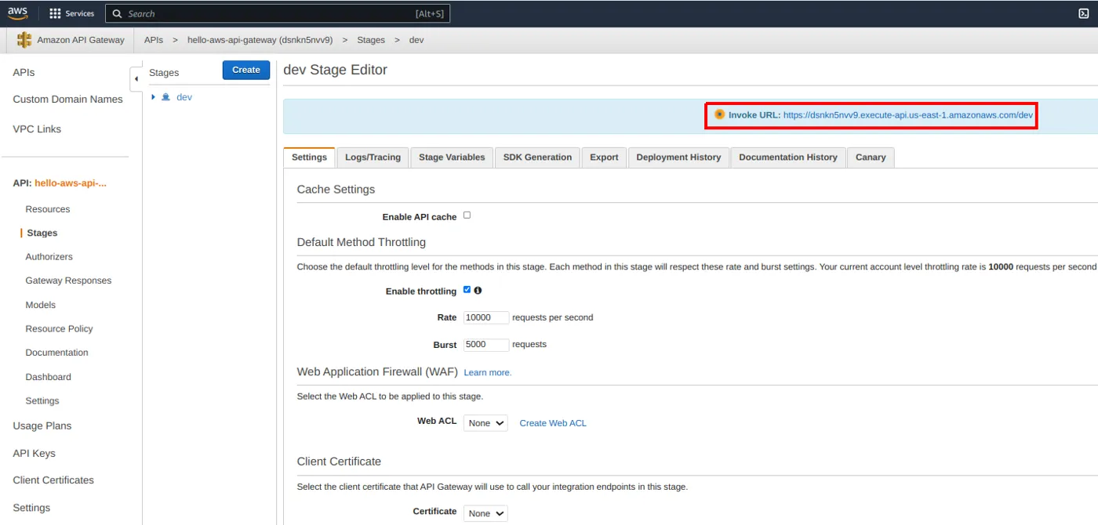Click the Cache Settings heading
Screen dimensions: 1098x525
click(336, 190)
